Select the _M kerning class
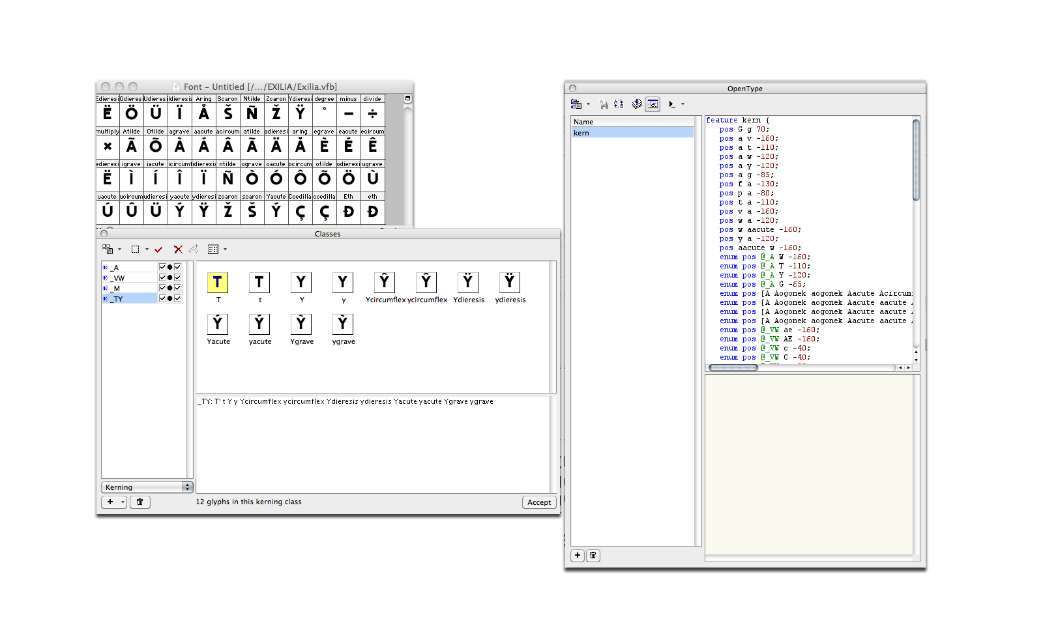The image size is (1043, 628). pyautogui.click(x=130, y=288)
